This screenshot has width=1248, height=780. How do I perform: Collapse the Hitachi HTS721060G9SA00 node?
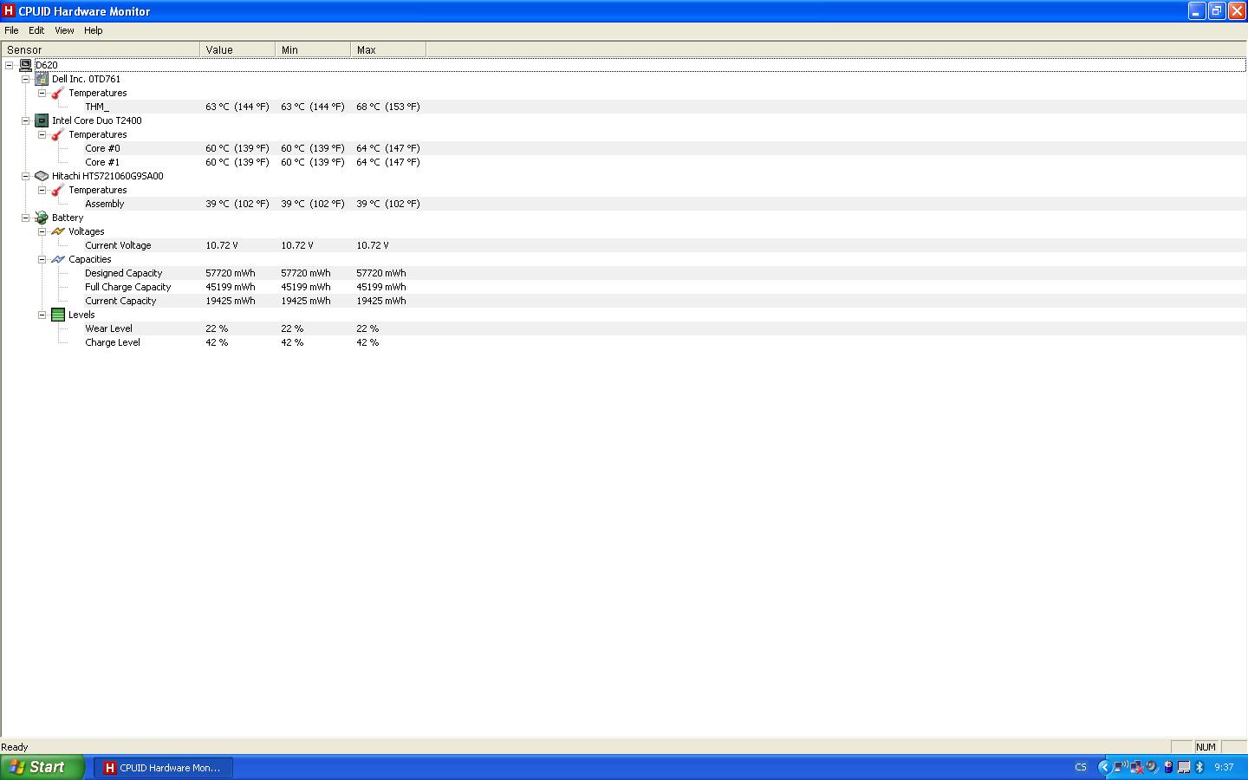(x=25, y=176)
